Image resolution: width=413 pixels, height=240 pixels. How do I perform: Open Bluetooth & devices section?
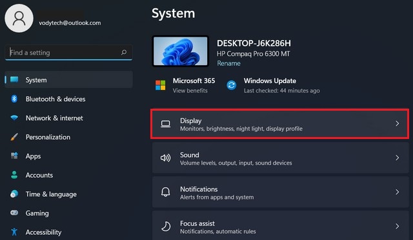coord(69,98)
